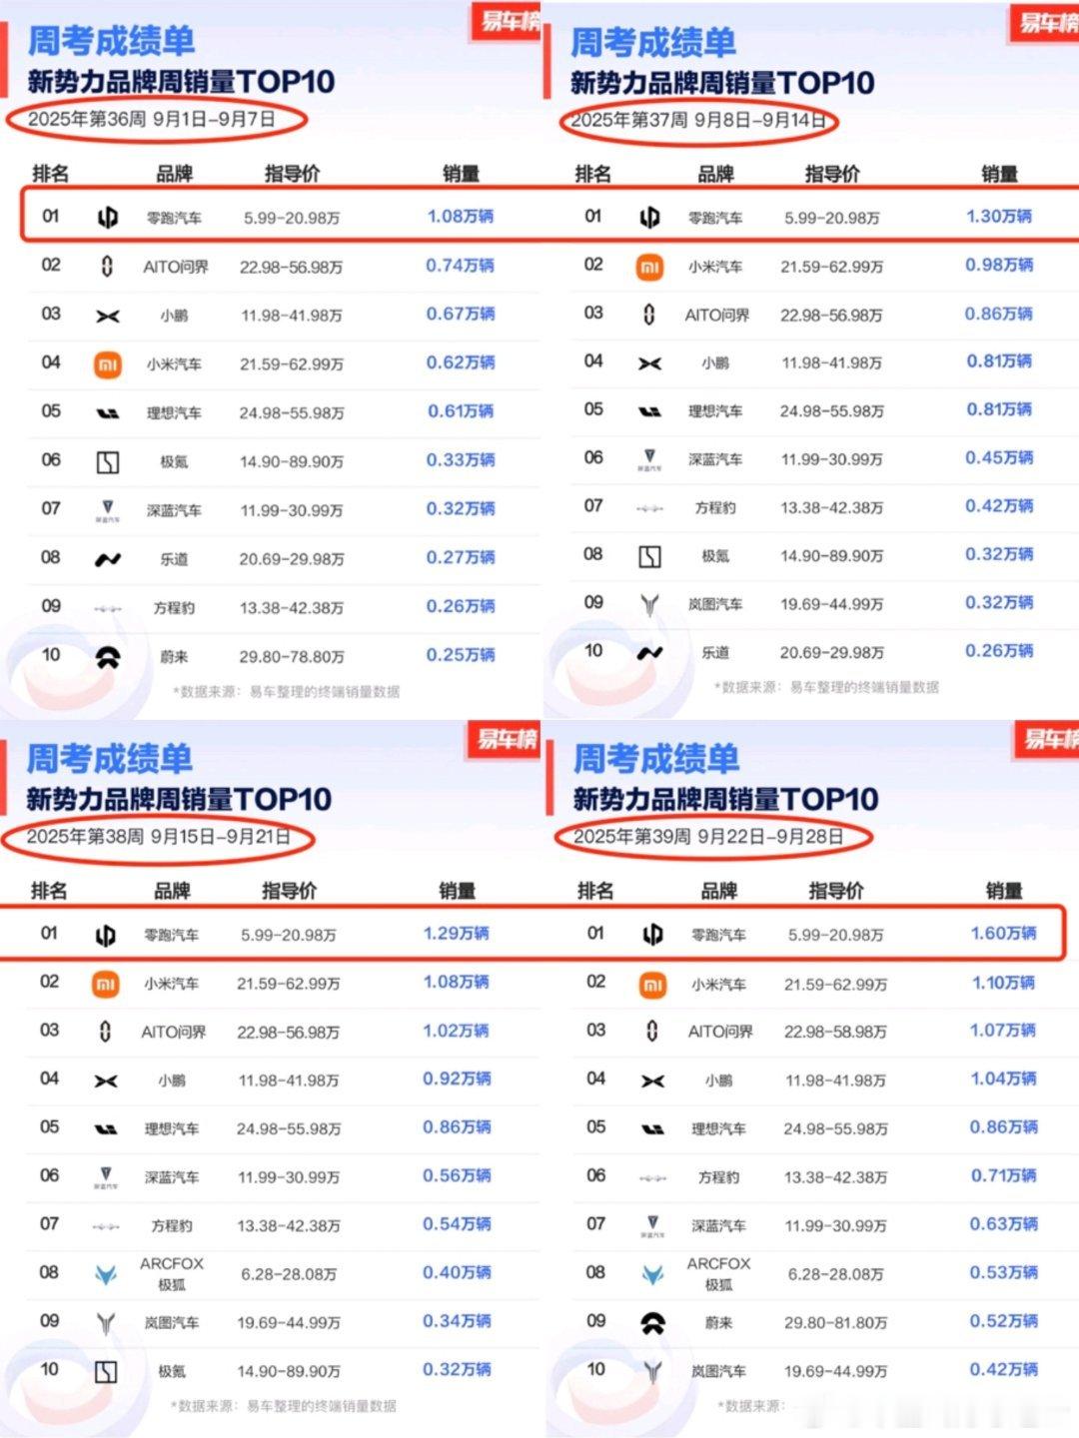Select the "销量" column header in week 37 table
This screenshot has width=1079, height=1438.
coord(999,174)
